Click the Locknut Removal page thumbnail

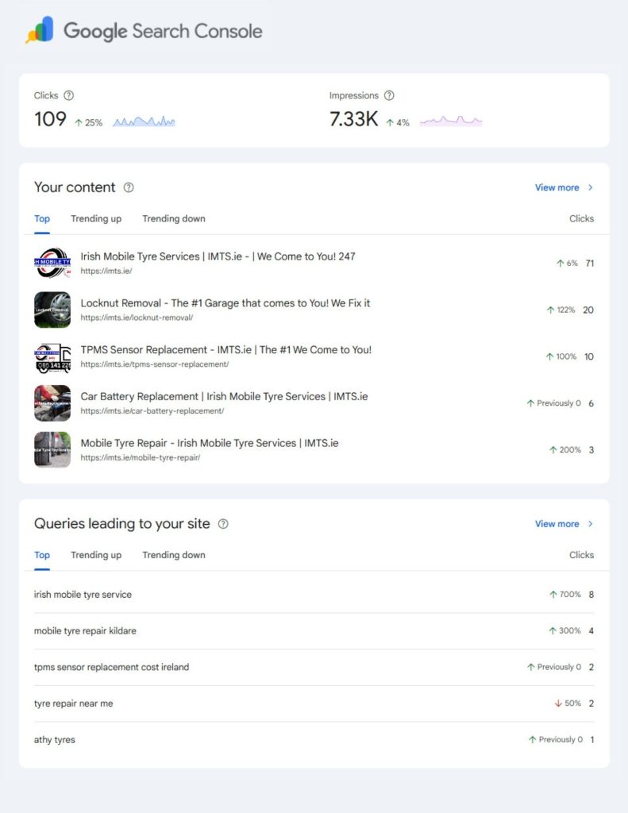pos(52,310)
